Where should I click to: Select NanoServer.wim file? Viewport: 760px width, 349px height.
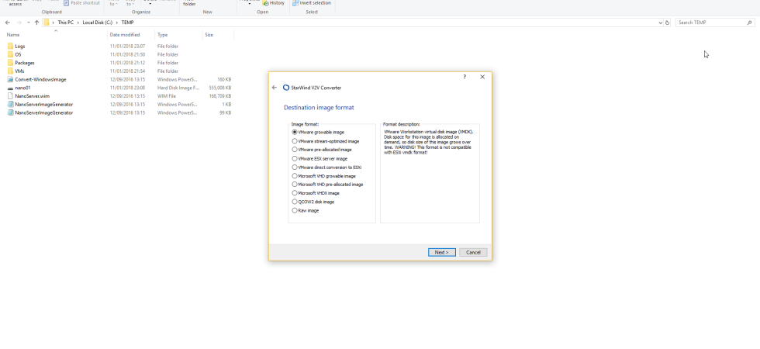[x=32, y=96]
